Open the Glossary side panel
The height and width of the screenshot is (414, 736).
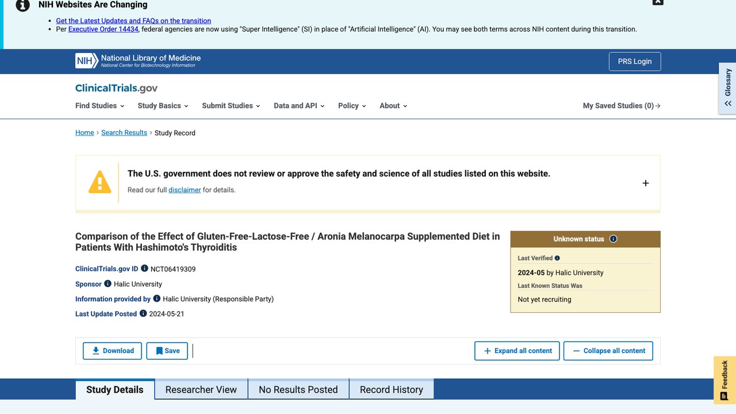(x=727, y=89)
